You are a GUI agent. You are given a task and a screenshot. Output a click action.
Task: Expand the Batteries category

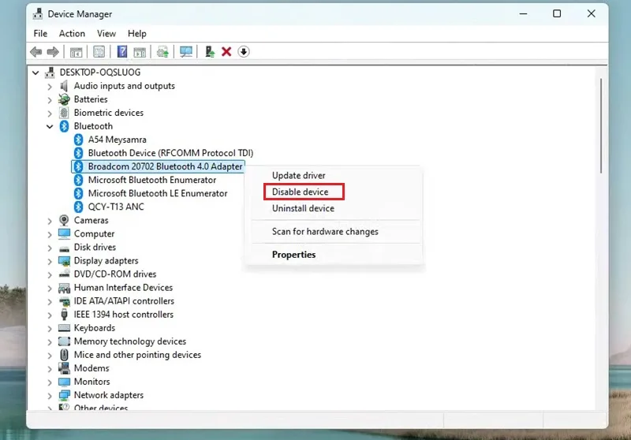tap(50, 99)
